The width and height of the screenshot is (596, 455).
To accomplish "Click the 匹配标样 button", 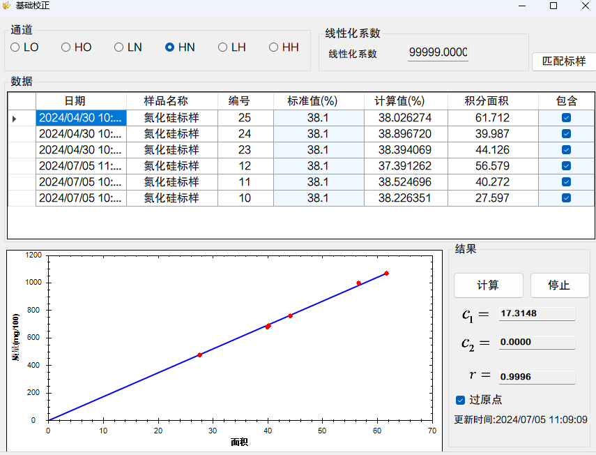I will click(x=564, y=61).
